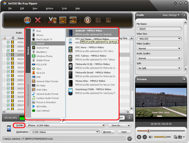
Task: Uncheck the checkbox for title 00026
Action: 8,59
